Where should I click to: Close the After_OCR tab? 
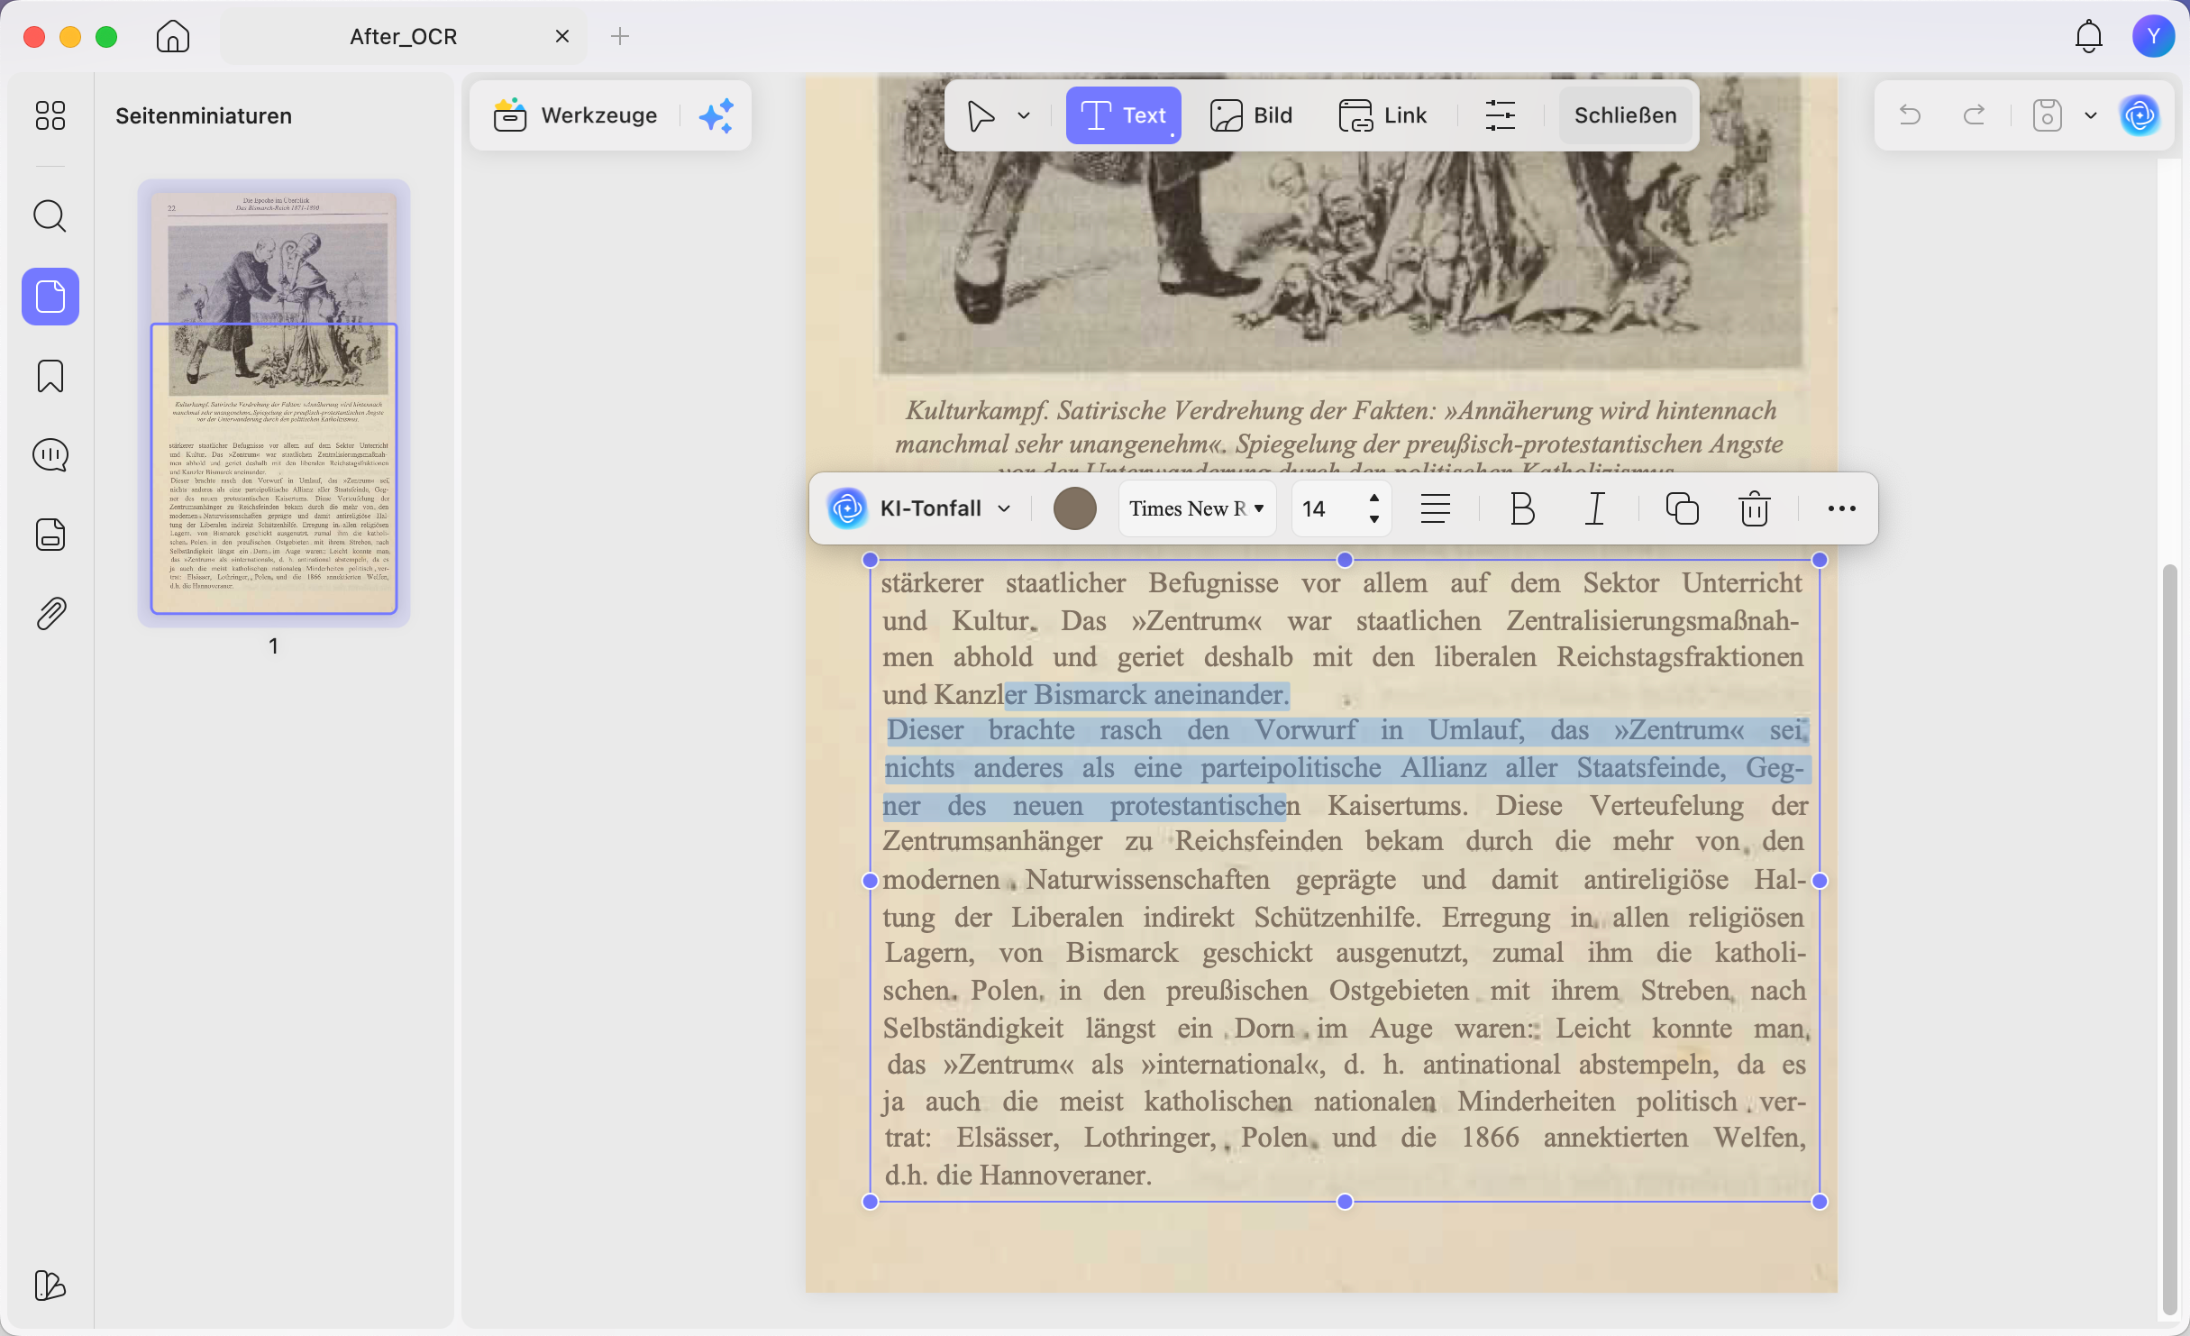click(562, 36)
